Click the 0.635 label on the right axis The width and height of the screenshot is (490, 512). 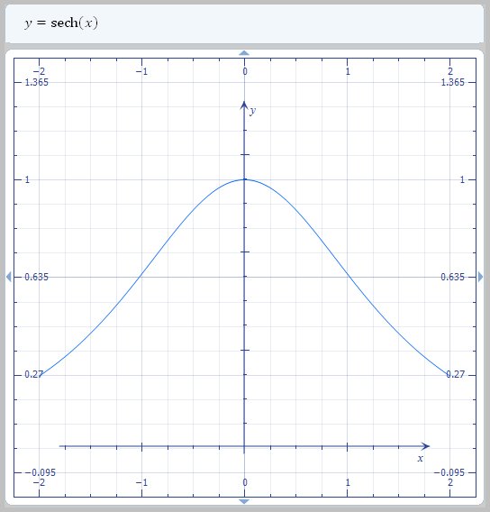pyautogui.click(x=452, y=277)
